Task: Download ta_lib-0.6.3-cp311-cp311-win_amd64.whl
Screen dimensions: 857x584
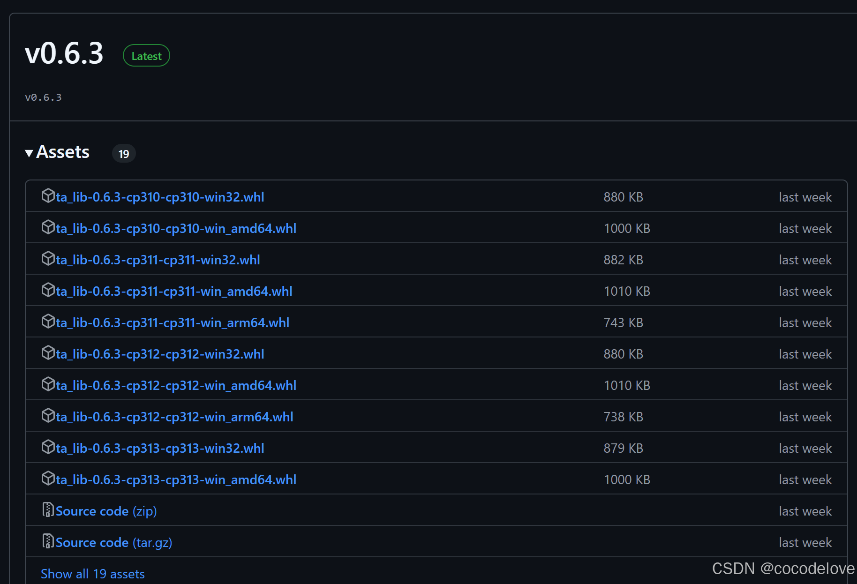Action: [174, 291]
